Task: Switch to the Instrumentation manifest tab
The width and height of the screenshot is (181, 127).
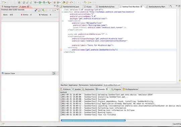Action: pos(96,85)
